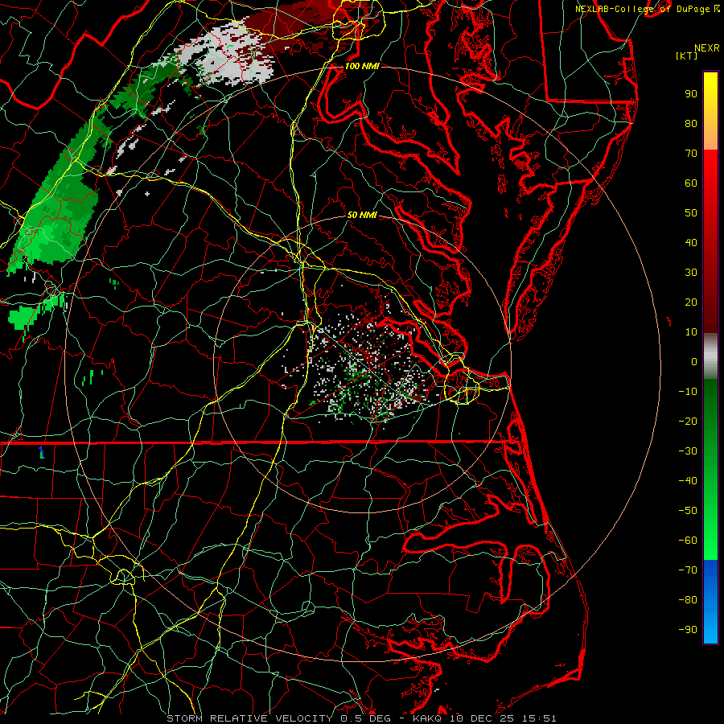Click the 100 NMI range ring label
This screenshot has width=724, height=724.
[361, 66]
